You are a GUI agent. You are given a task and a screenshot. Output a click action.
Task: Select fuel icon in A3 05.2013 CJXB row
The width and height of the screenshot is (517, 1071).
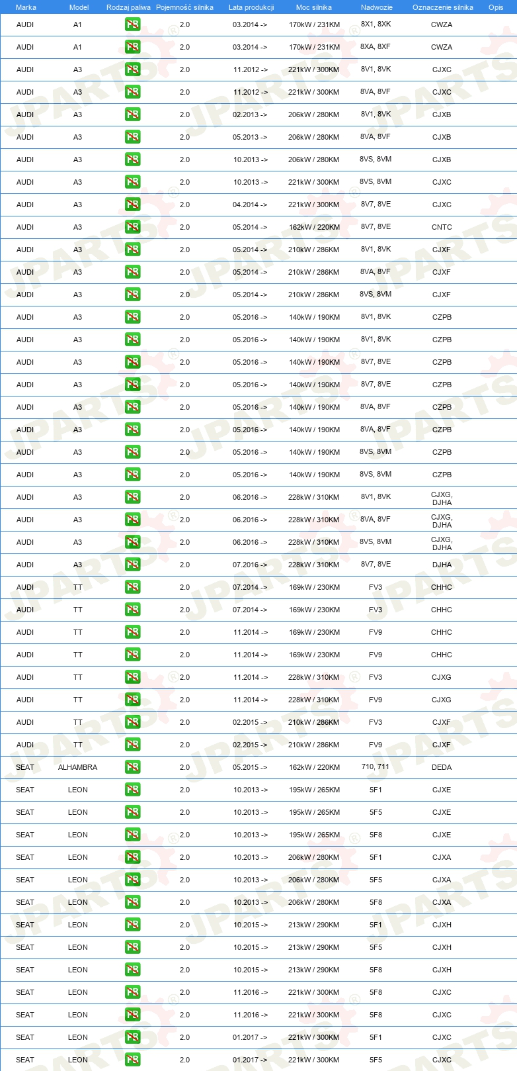(x=133, y=137)
